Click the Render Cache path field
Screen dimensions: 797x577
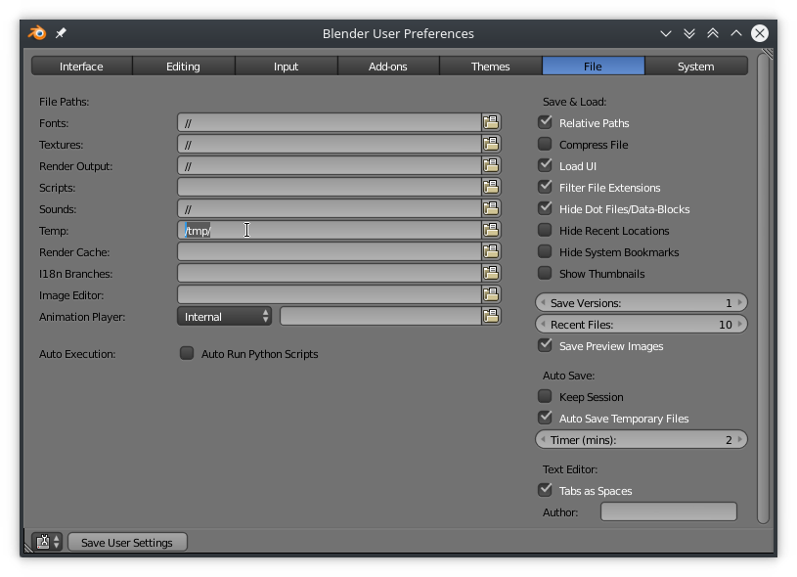click(x=330, y=251)
